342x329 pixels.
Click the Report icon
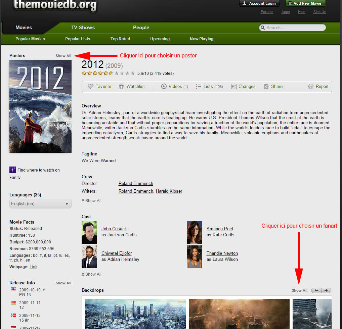point(311,87)
